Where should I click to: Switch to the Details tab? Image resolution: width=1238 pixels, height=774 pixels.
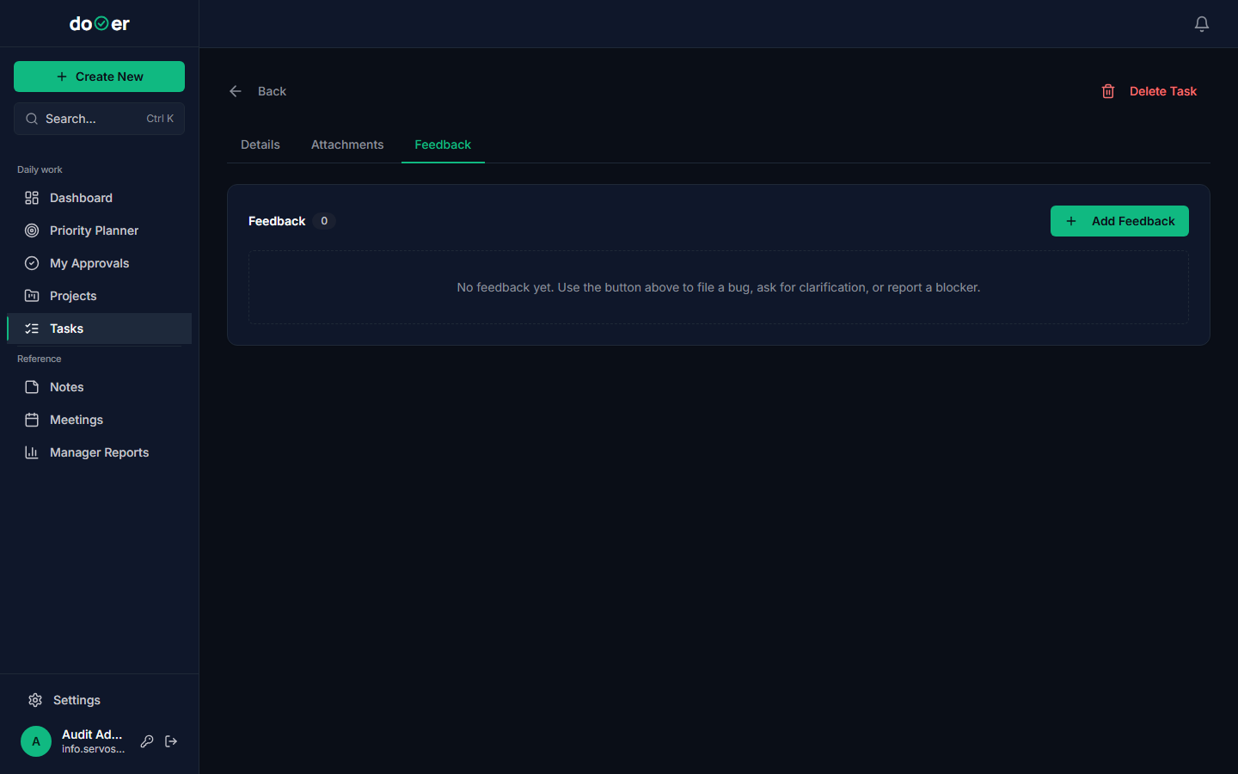[x=260, y=144]
